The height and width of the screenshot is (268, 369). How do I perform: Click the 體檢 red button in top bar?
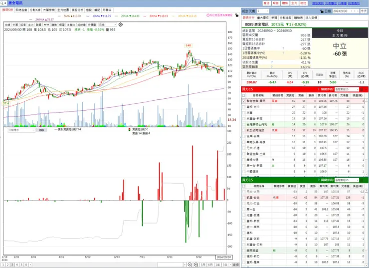285,3
